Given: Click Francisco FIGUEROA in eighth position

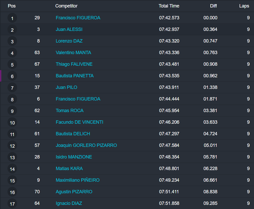Looking at the screenshot, I should [78, 99].
